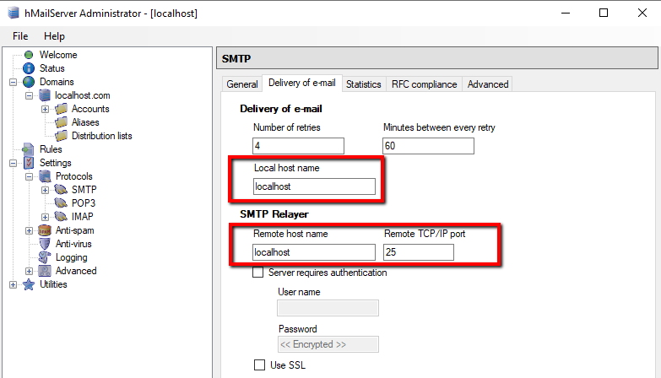Click the Password Encrypted field

pos(328,344)
